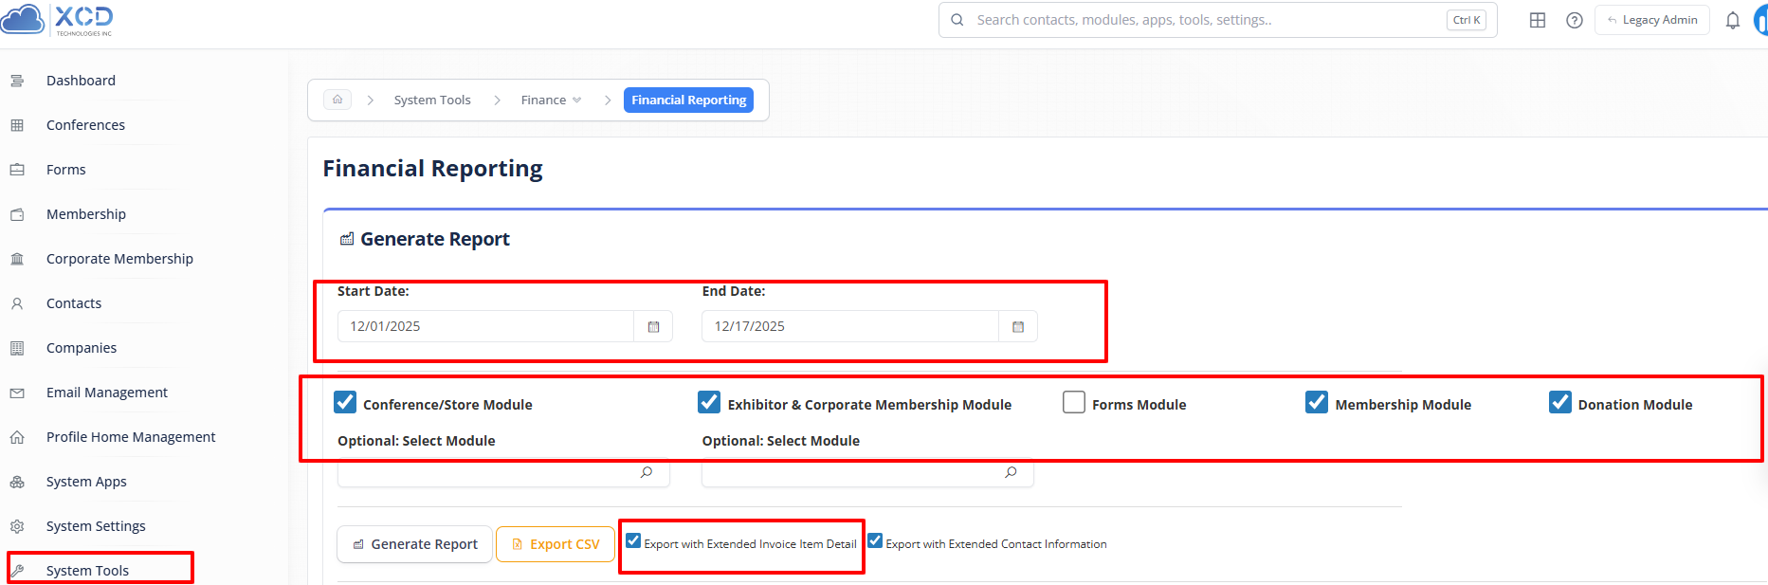This screenshot has height=585, width=1768.
Task: Focus the global search contacts field
Action: click(1204, 20)
